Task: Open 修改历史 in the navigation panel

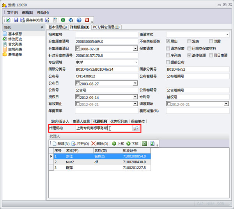Action: [15, 39]
